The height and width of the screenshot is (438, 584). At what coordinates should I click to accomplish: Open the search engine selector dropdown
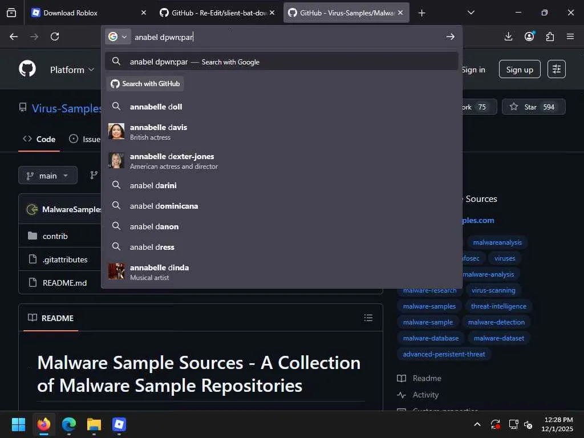[117, 36]
